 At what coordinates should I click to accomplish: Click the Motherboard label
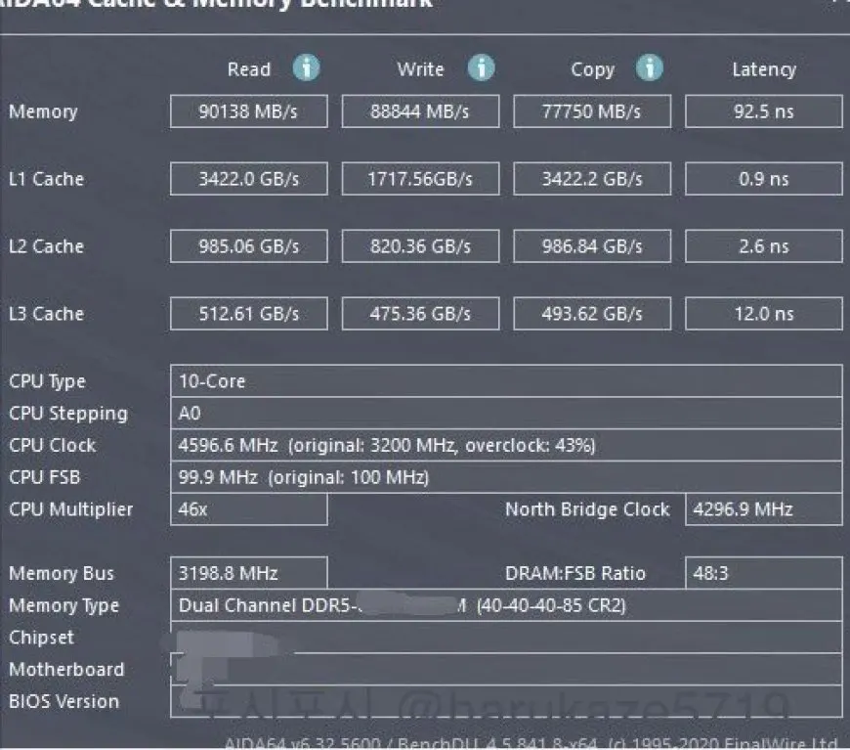(66, 669)
